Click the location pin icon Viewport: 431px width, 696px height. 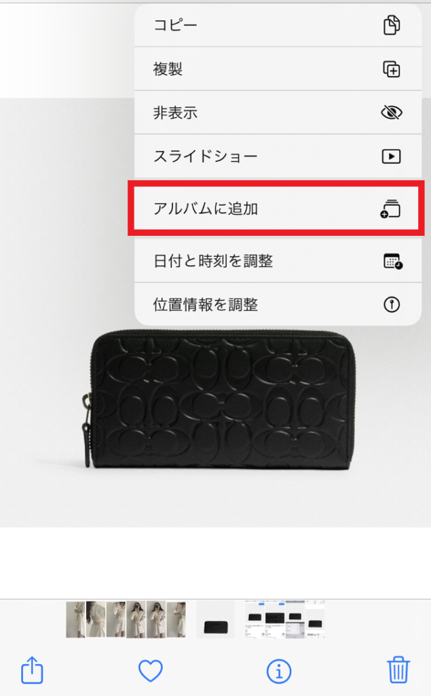(392, 304)
